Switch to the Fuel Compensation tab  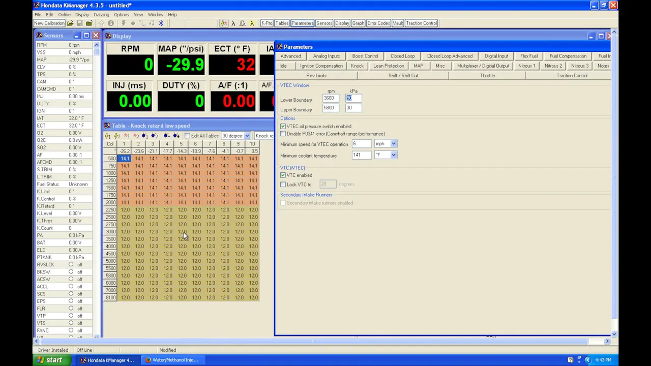click(x=568, y=56)
